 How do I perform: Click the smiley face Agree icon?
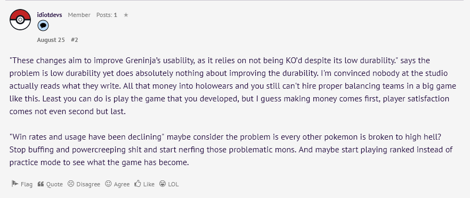coord(108,184)
